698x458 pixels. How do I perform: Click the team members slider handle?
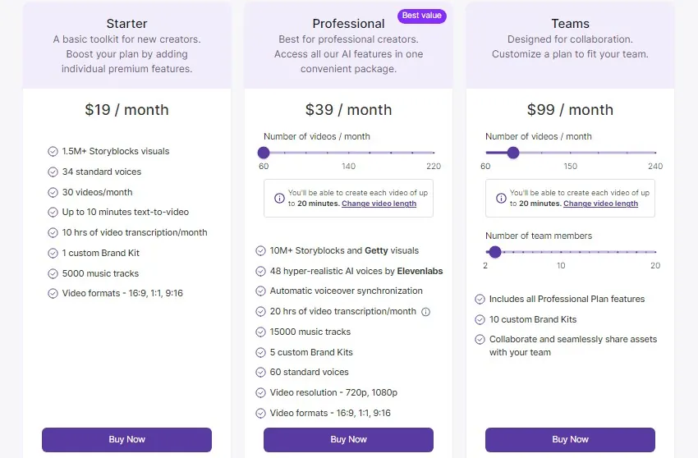[x=495, y=252]
